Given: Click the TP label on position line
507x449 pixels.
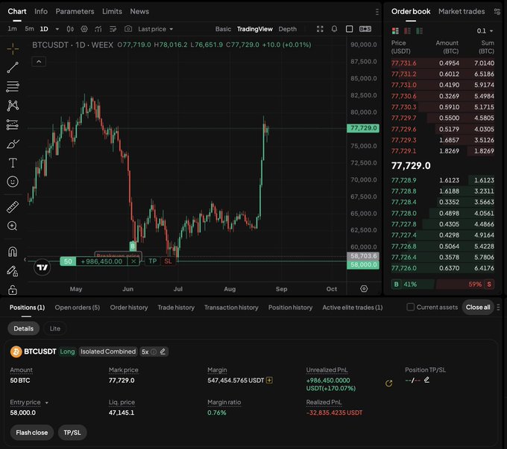Looking at the screenshot, I should 153,261.
